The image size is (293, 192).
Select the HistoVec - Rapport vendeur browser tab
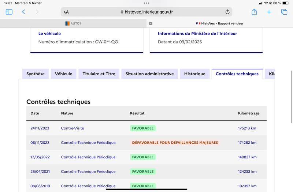(220, 23)
